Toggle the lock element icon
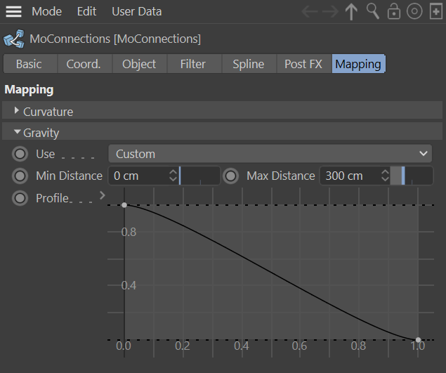 tap(394, 12)
